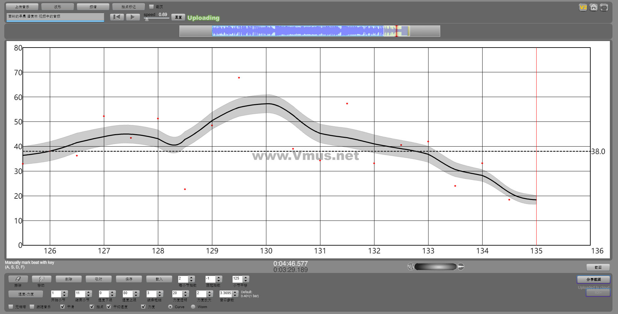618x314 pixels.
Task: Click the waveform icon right of zoom bar
Action: (x=461, y=267)
